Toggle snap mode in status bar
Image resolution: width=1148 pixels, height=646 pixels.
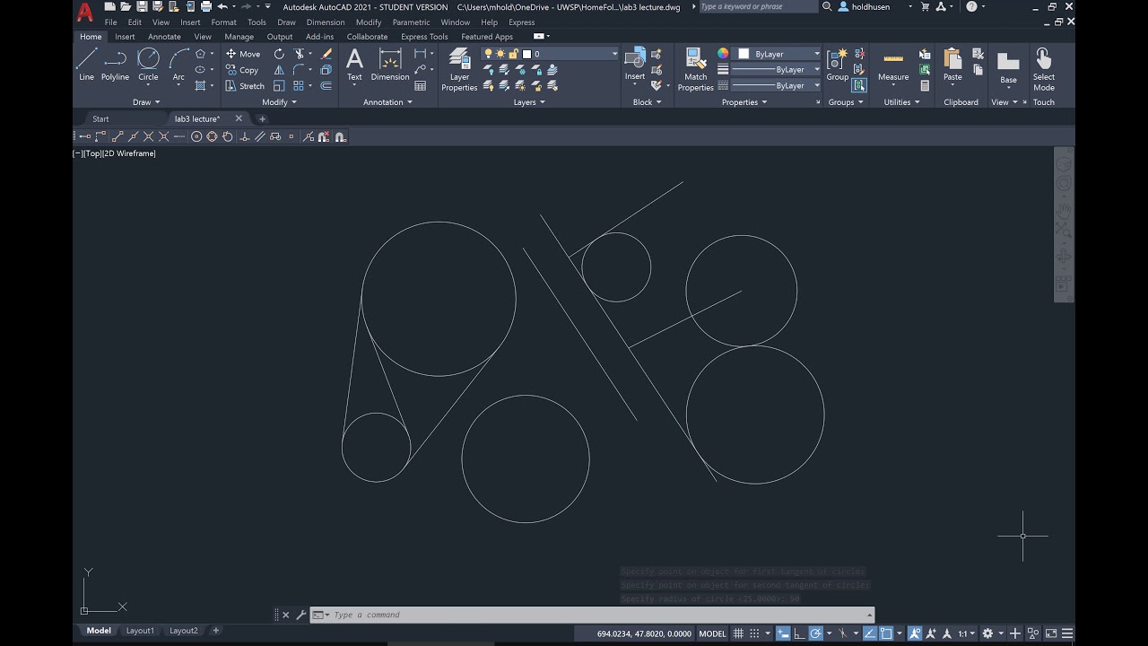click(753, 633)
